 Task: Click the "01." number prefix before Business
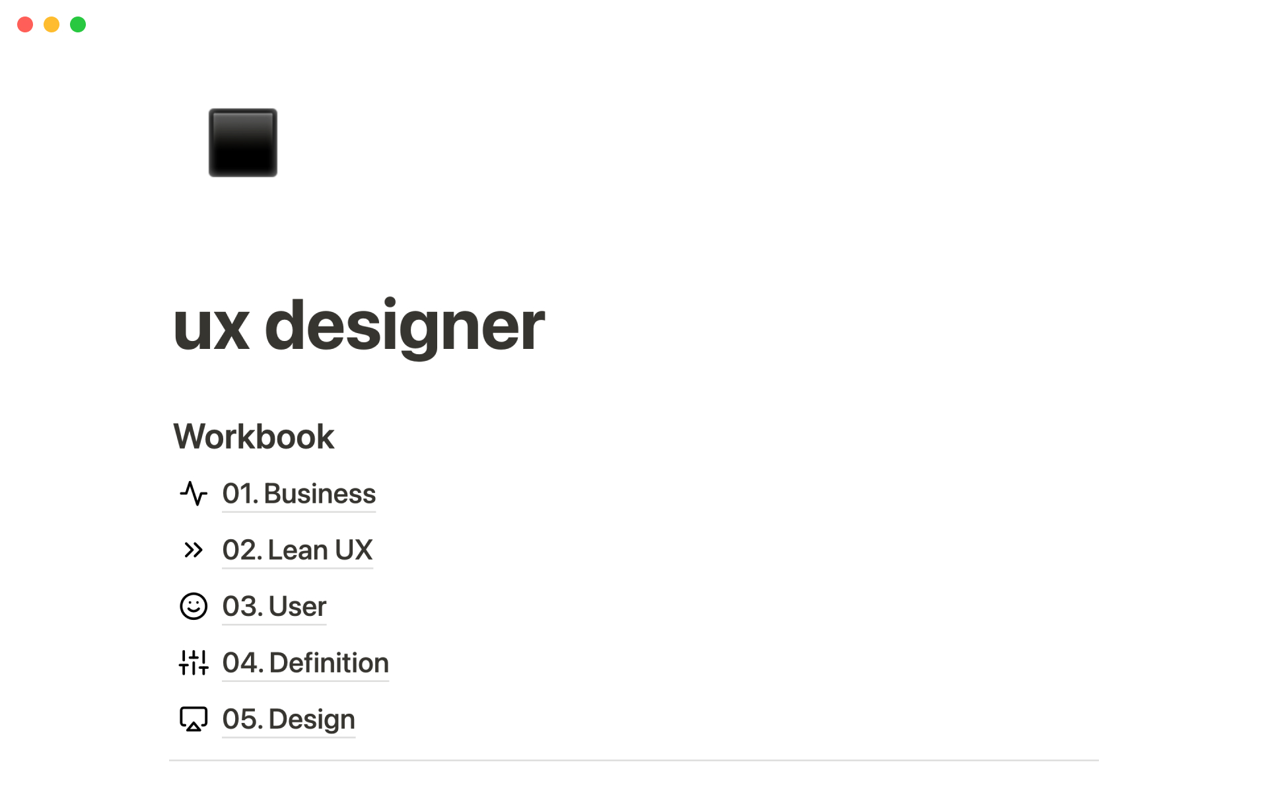coord(239,494)
